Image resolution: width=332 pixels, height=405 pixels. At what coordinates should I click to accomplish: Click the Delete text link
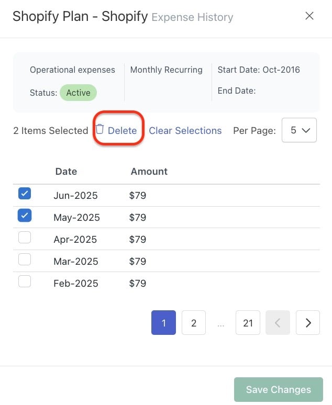pos(123,131)
